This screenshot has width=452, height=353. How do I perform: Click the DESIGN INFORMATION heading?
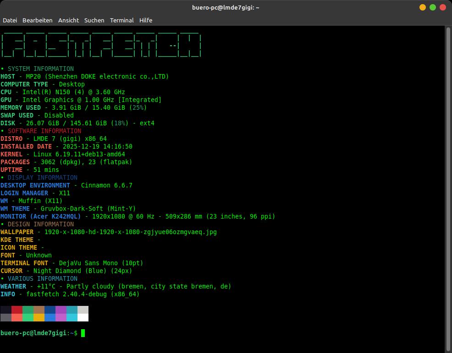(x=41, y=224)
